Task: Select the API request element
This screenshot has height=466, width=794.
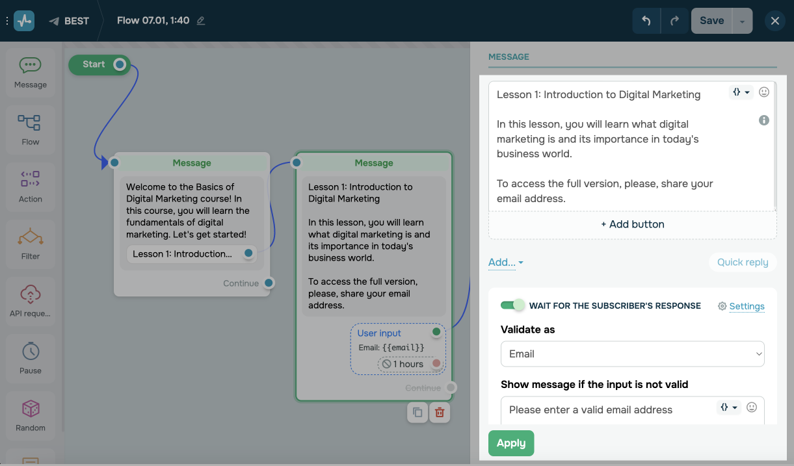Action: pyautogui.click(x=30, y=301)
